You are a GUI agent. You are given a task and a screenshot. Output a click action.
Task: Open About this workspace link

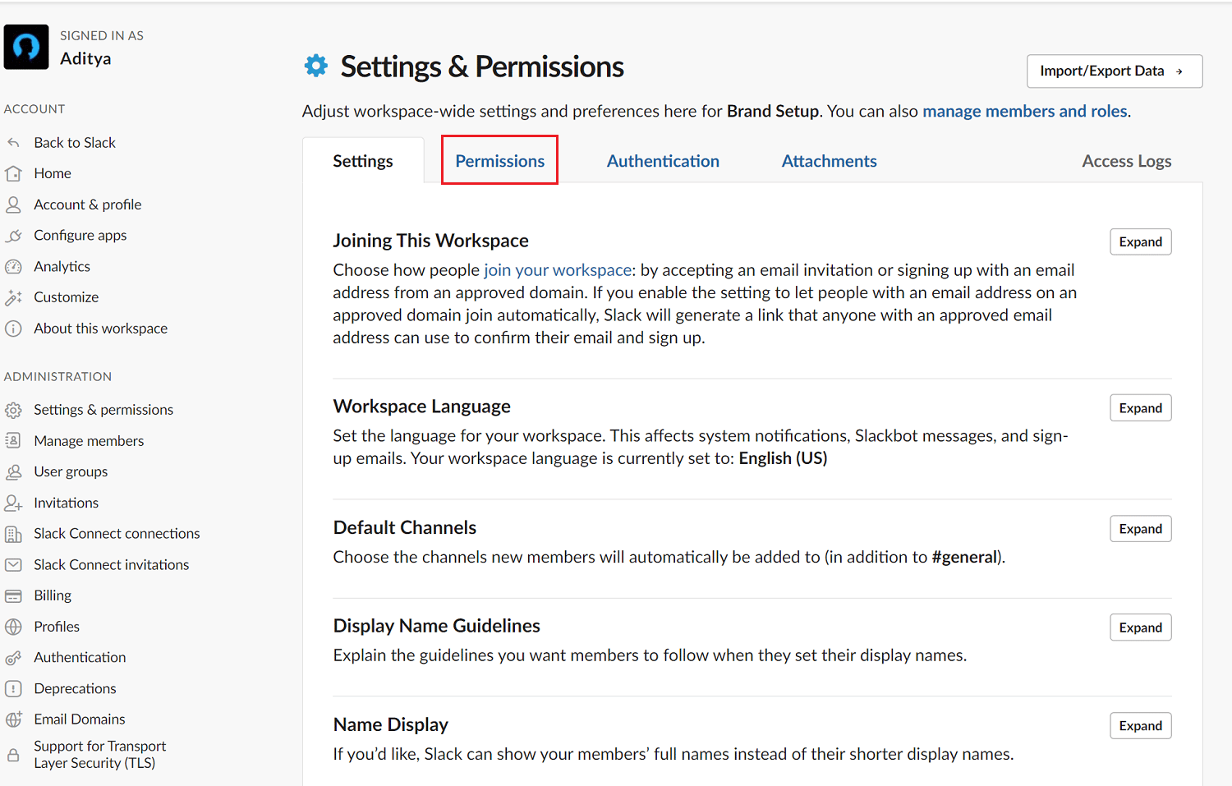[x=101, y=329]
